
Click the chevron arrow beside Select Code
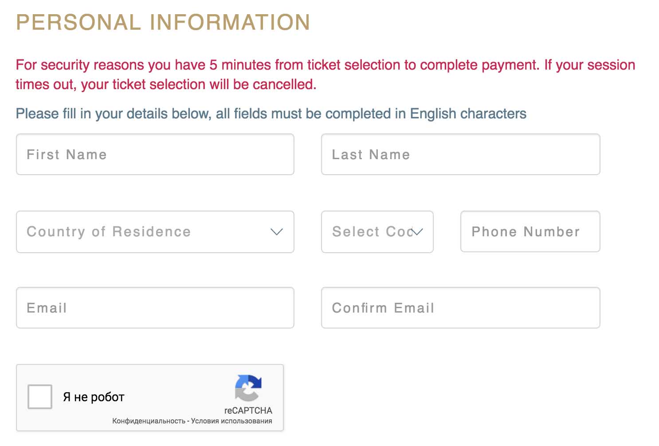(x=417, y=231)
